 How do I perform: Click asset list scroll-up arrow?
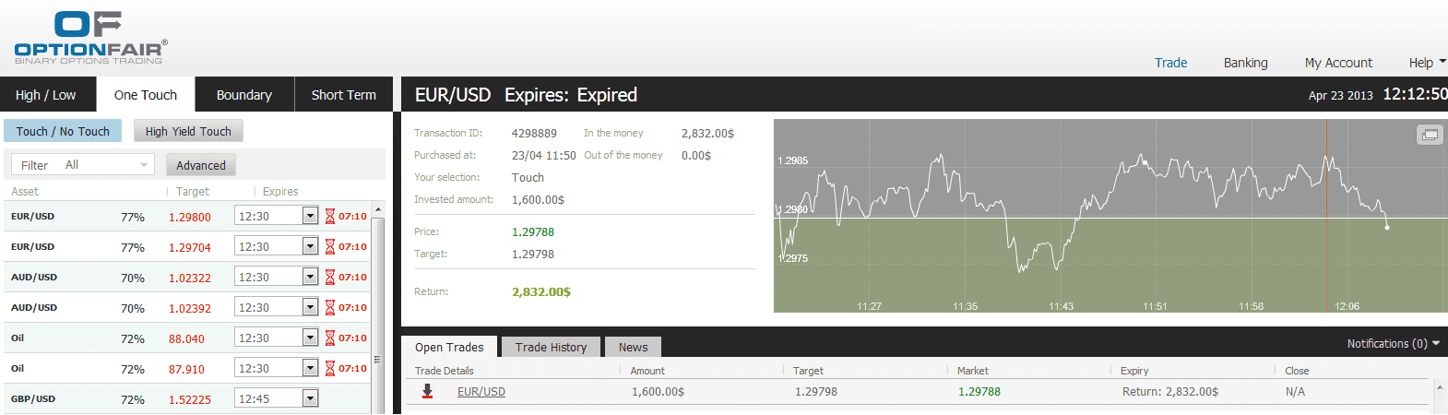378,210
